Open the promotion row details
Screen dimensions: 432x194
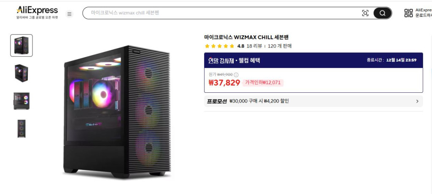(313, 101)
